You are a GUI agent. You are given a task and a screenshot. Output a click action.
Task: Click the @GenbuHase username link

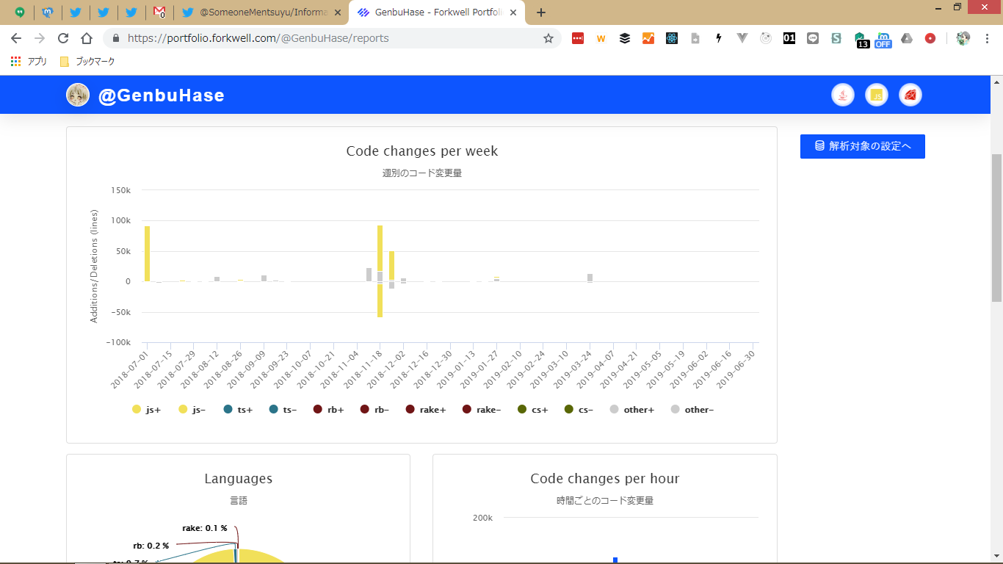pos(162,95)
